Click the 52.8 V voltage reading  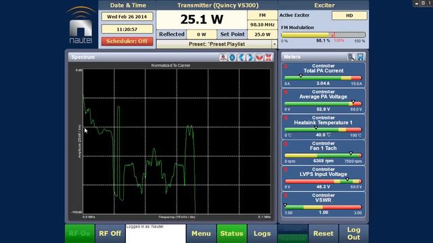(x=323, y=109)
